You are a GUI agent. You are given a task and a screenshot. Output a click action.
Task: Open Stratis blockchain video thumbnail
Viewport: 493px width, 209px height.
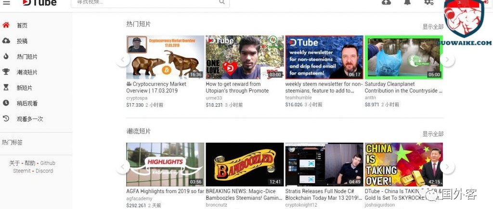pyautogui.click(x=324, y=164)
